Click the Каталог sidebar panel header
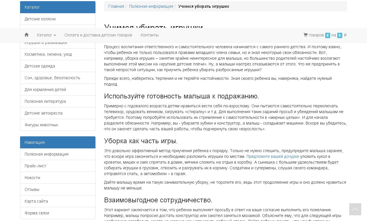This screenshot has width=367, height=221. [x=58, y=7]
